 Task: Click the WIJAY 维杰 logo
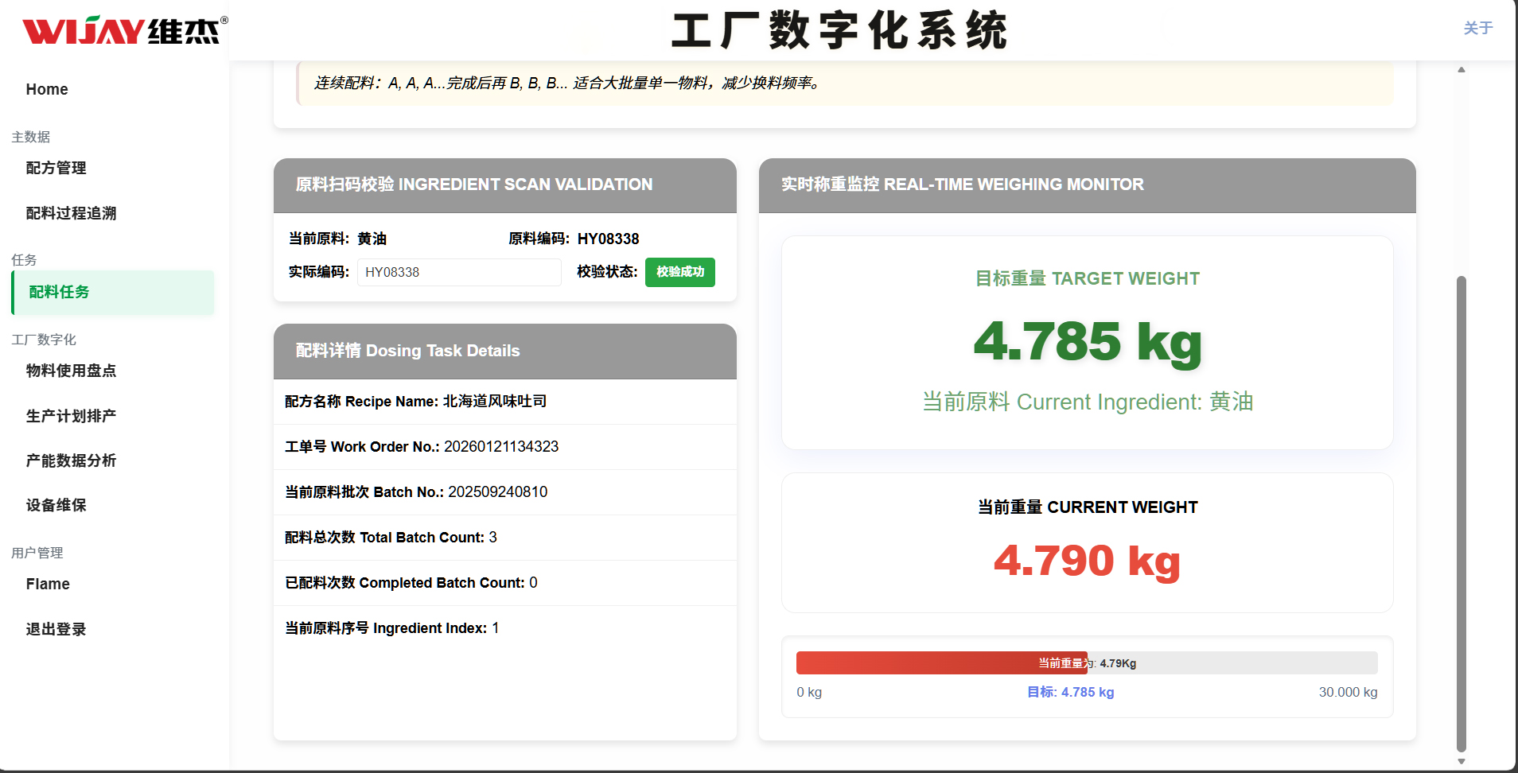[119, 29]
